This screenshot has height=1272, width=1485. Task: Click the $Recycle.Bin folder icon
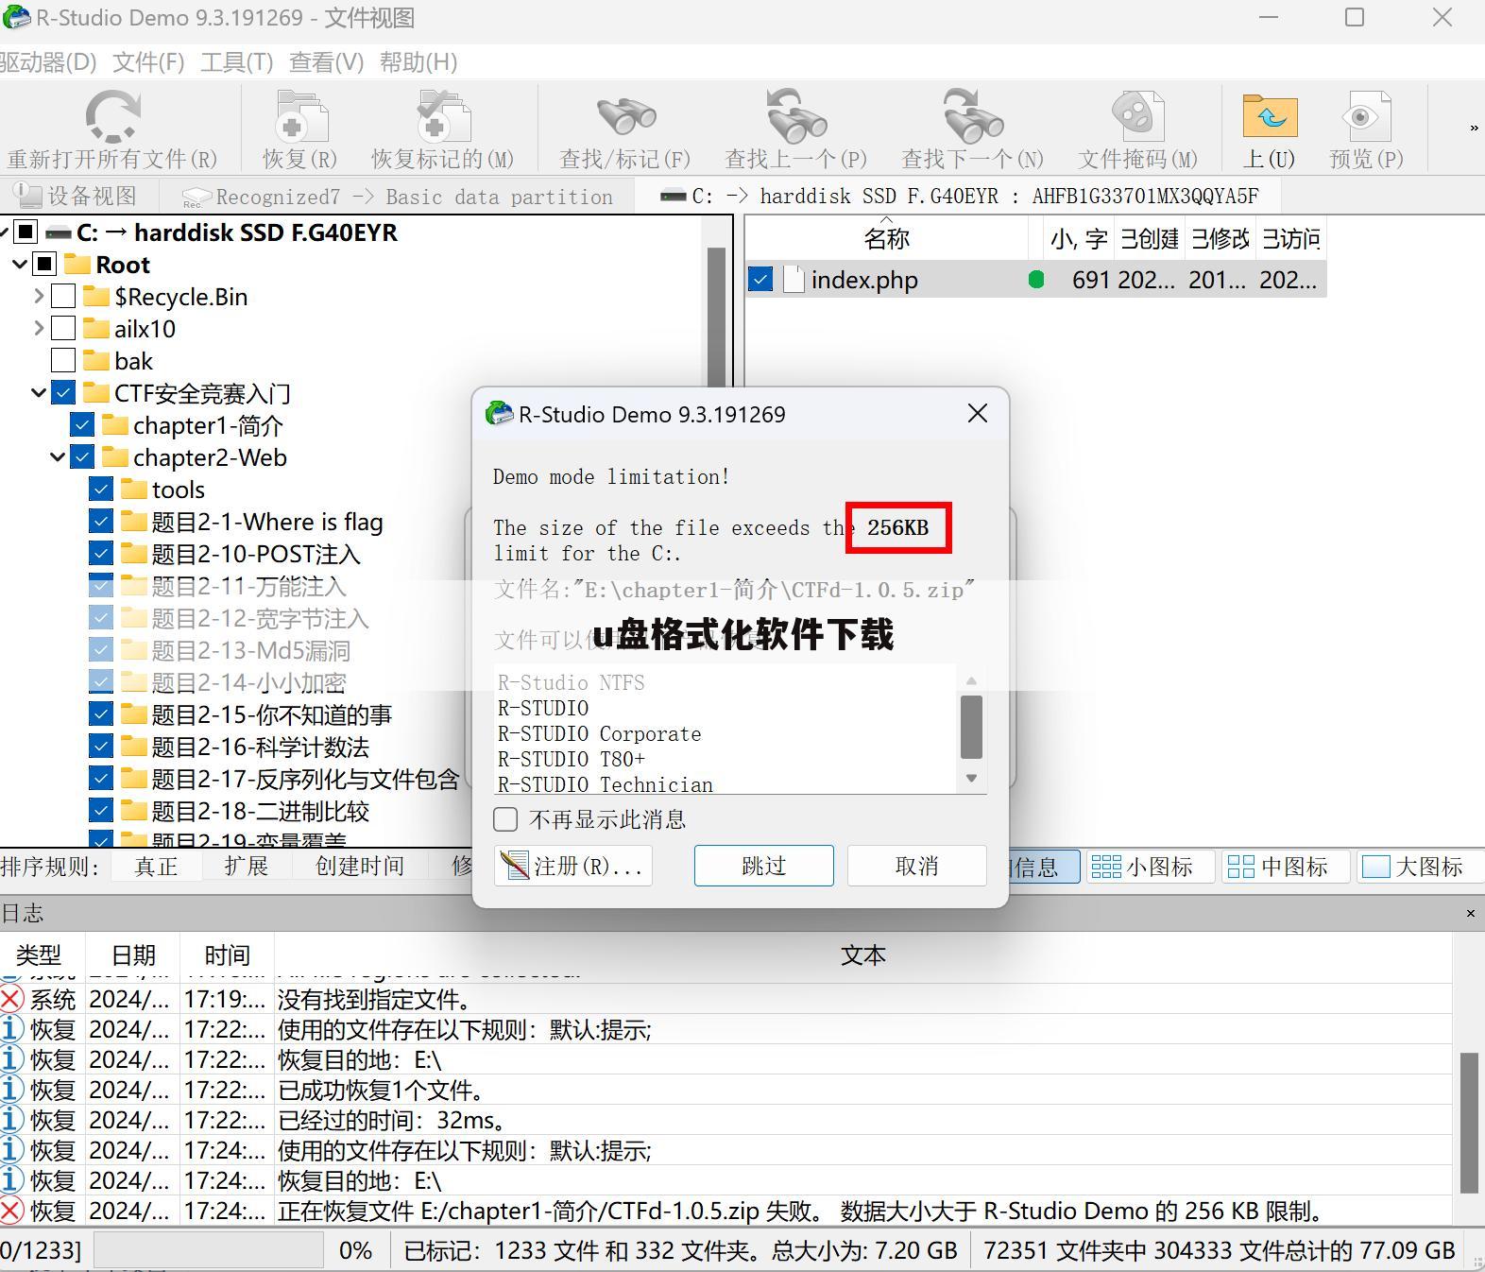click(95, 297)
